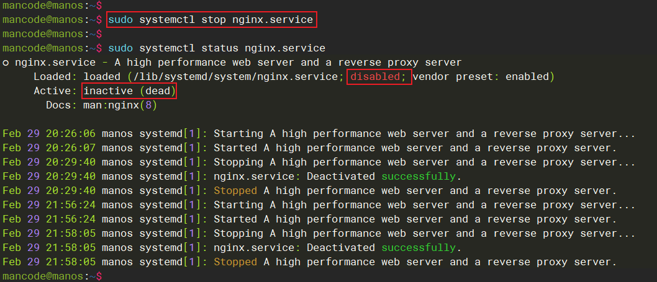Click orange 'Stopped' in the 20:29:40 entry

tap(235, 191)
